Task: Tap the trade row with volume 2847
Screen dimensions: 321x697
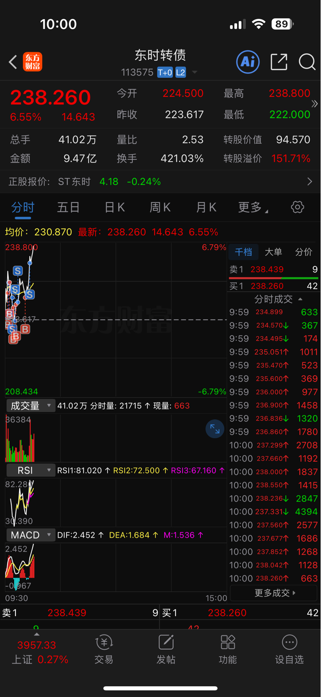Action: 273,498
